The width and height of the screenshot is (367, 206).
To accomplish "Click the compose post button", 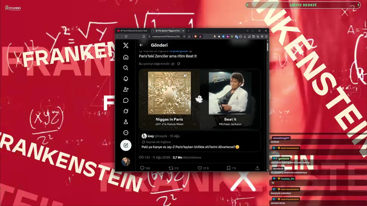I will 126,145.
